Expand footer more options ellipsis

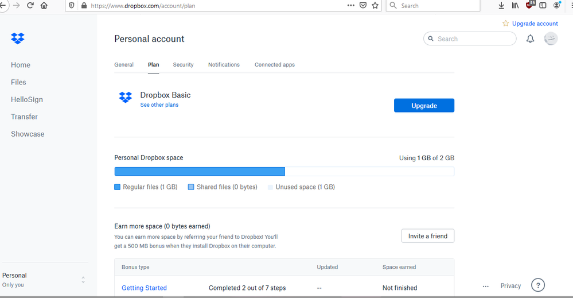click(x=486, y=286)
